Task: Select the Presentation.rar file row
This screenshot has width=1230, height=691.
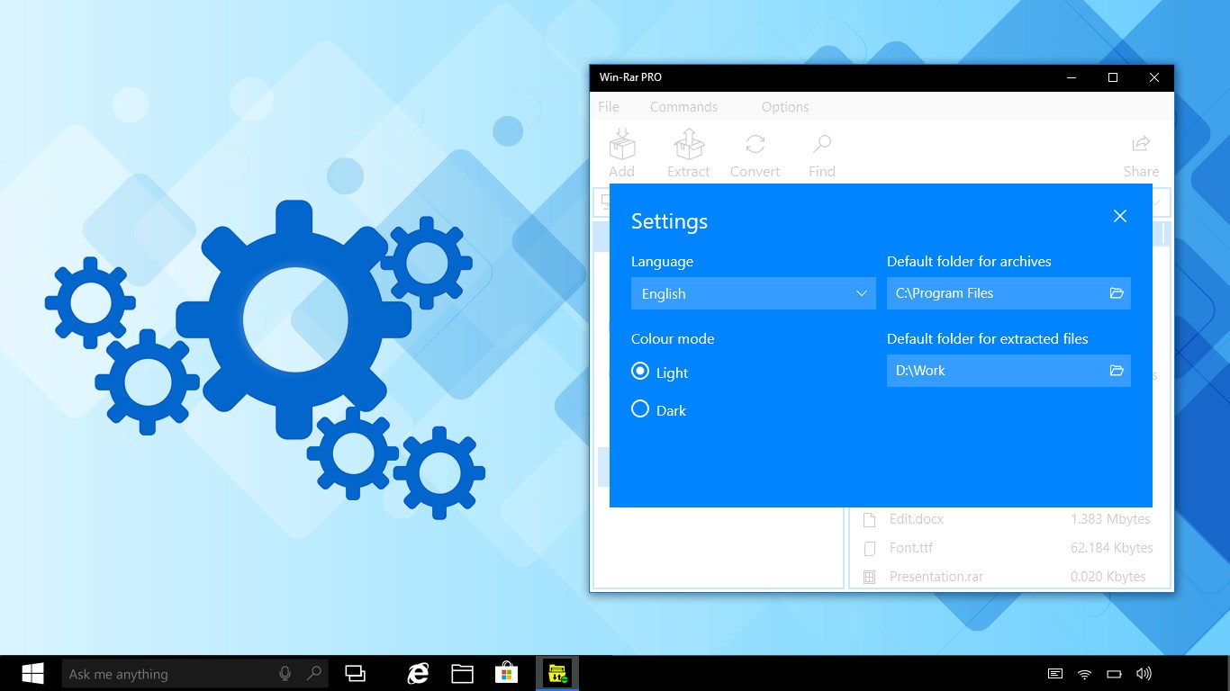Action: click(1009, 577)
